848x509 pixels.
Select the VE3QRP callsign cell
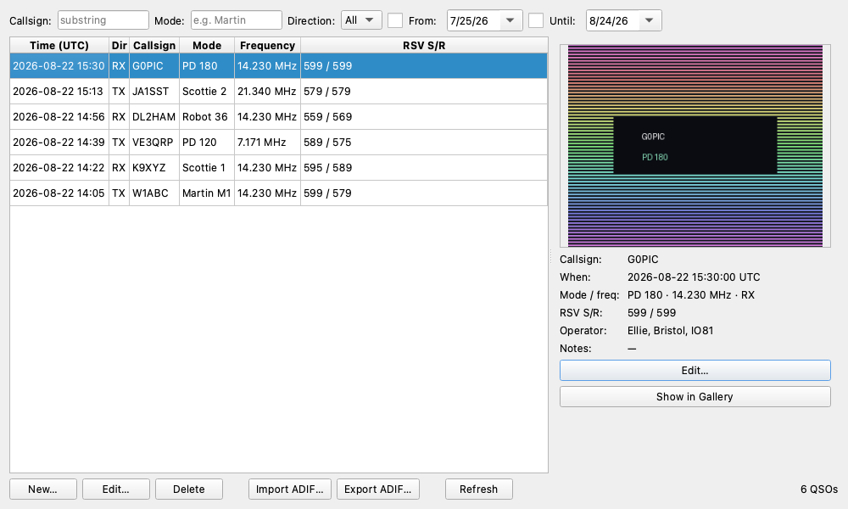pos(154,143)
